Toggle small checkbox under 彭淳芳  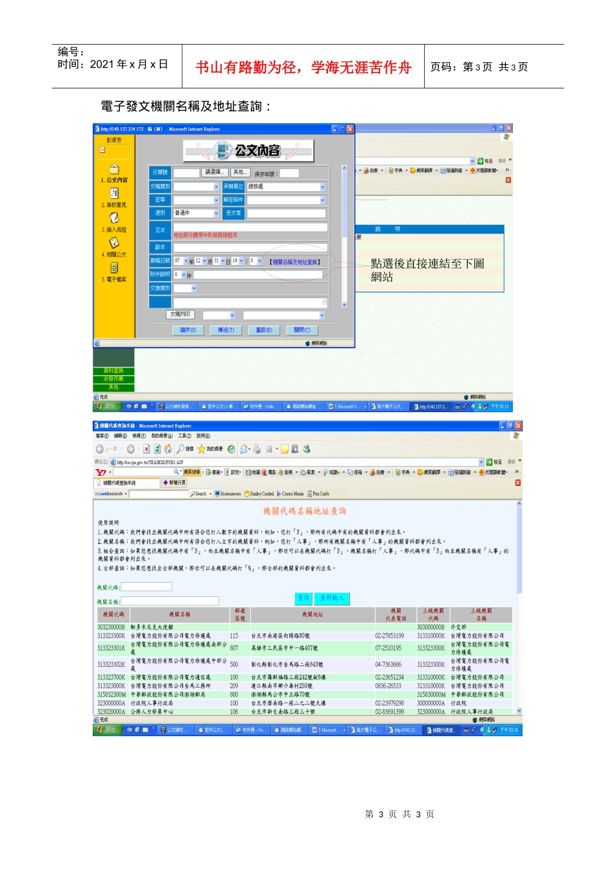102,150
